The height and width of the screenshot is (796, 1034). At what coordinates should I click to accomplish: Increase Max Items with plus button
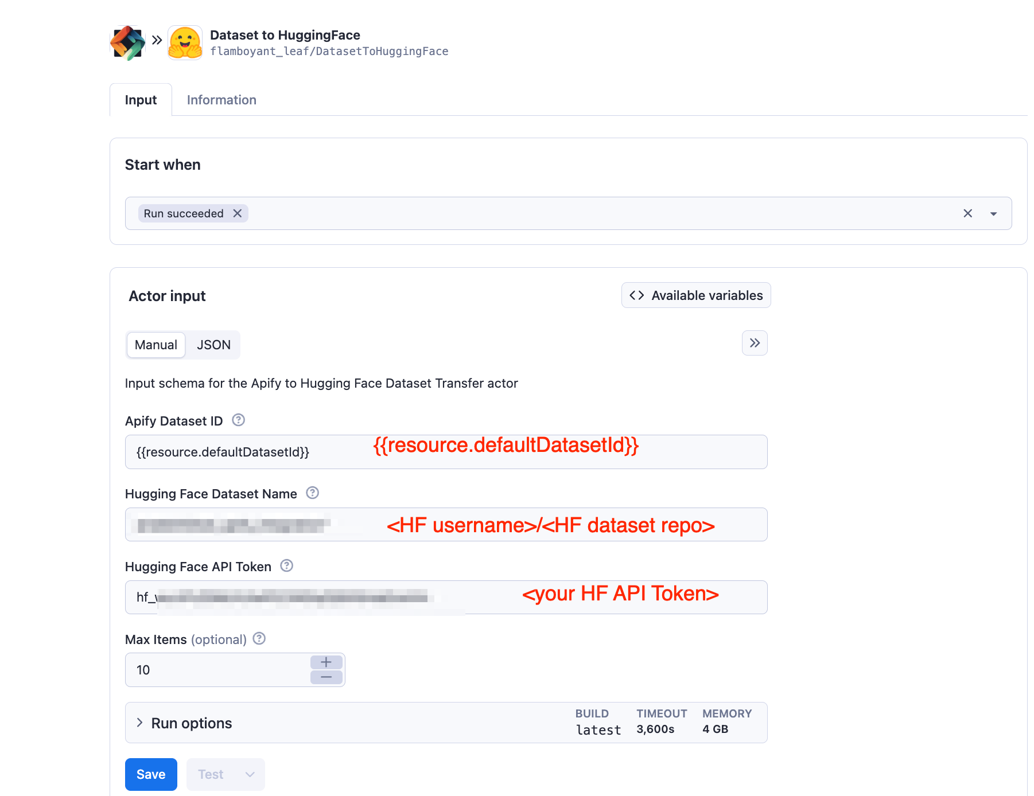pos(326,662)
